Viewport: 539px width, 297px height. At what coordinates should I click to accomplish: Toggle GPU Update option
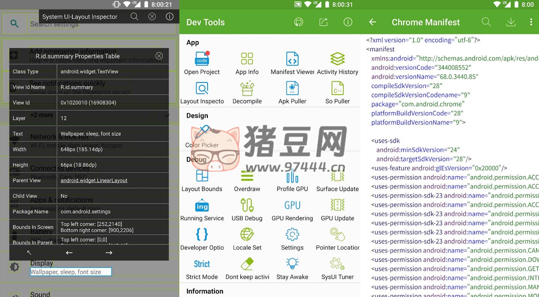pyautogui.click(x=337, y=210)
